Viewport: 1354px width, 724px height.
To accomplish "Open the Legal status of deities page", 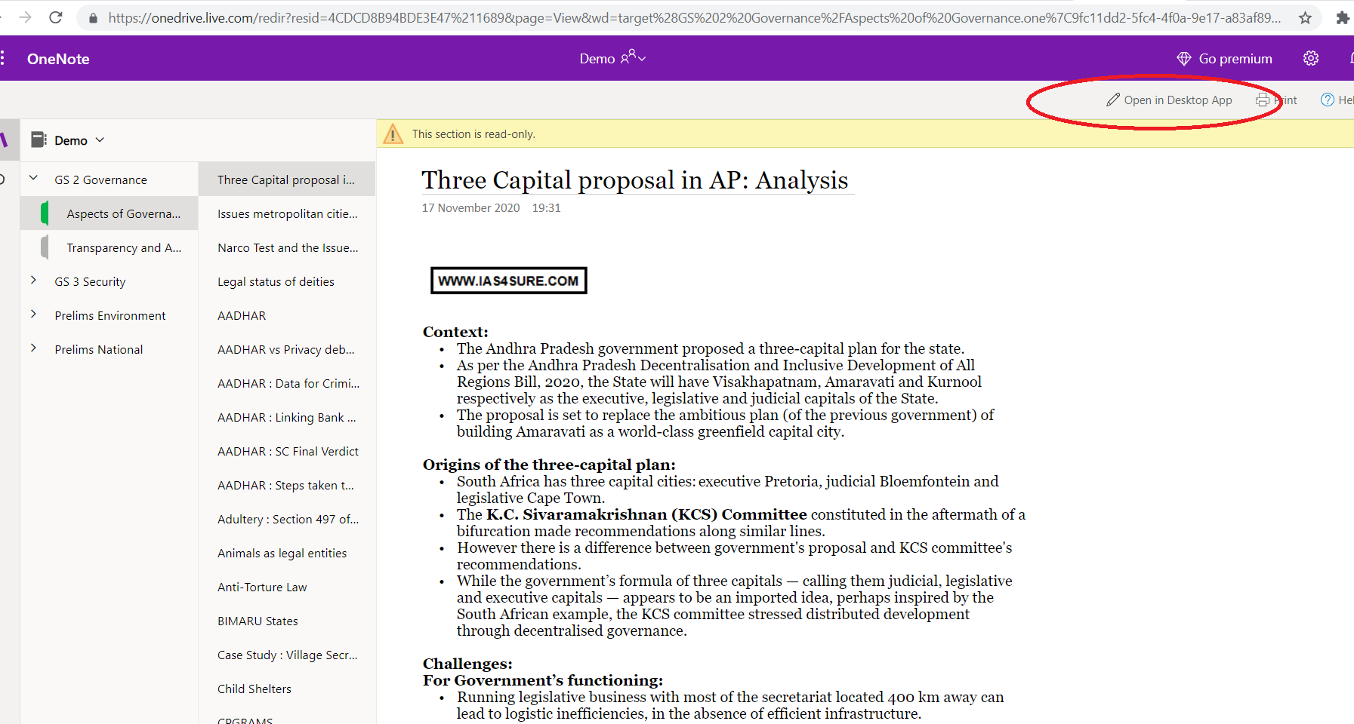I will [x=276, y=281].
